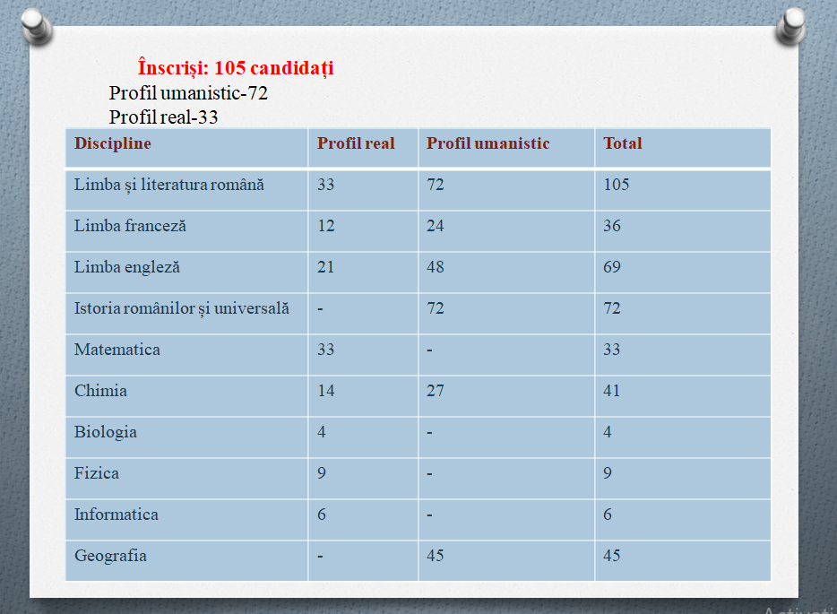The height and width of the screenshot is (614, 837).
Task: Click the 'Istoria românilor și universală' cell
Action: click(x=182, y=308)
